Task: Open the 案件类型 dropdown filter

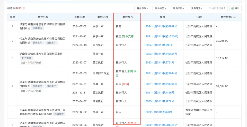Action: [x=161, y=8]
